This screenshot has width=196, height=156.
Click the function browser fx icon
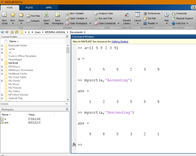74,145
